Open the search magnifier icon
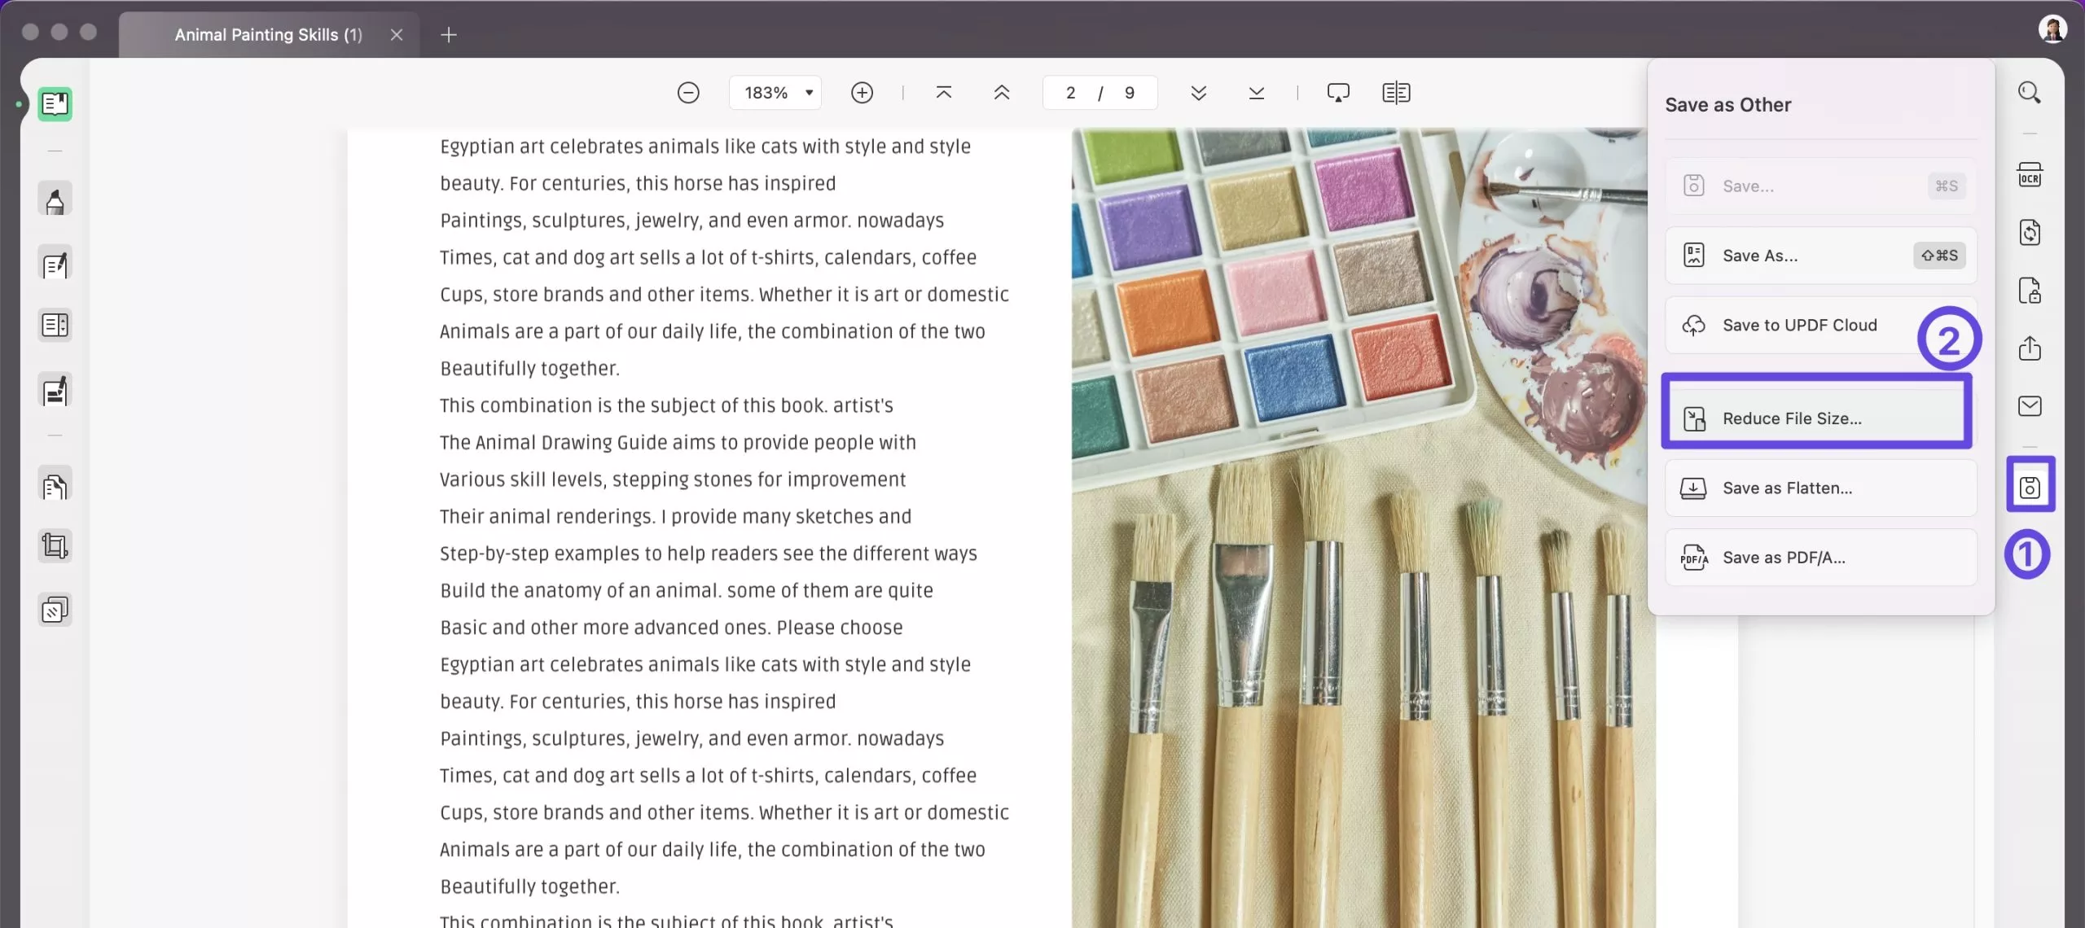The width and height of the screenshot is (2085, 928). click(2030, 93)
